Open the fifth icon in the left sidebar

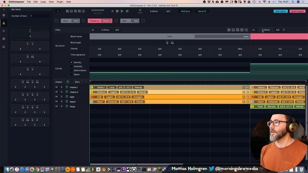4,47
